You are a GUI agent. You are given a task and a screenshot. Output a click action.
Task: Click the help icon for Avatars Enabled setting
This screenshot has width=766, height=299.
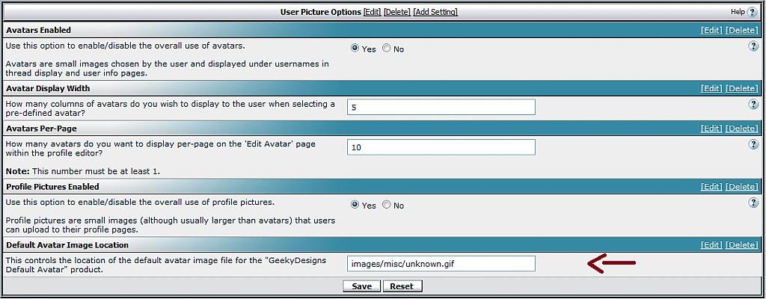(x=753, y=46)
